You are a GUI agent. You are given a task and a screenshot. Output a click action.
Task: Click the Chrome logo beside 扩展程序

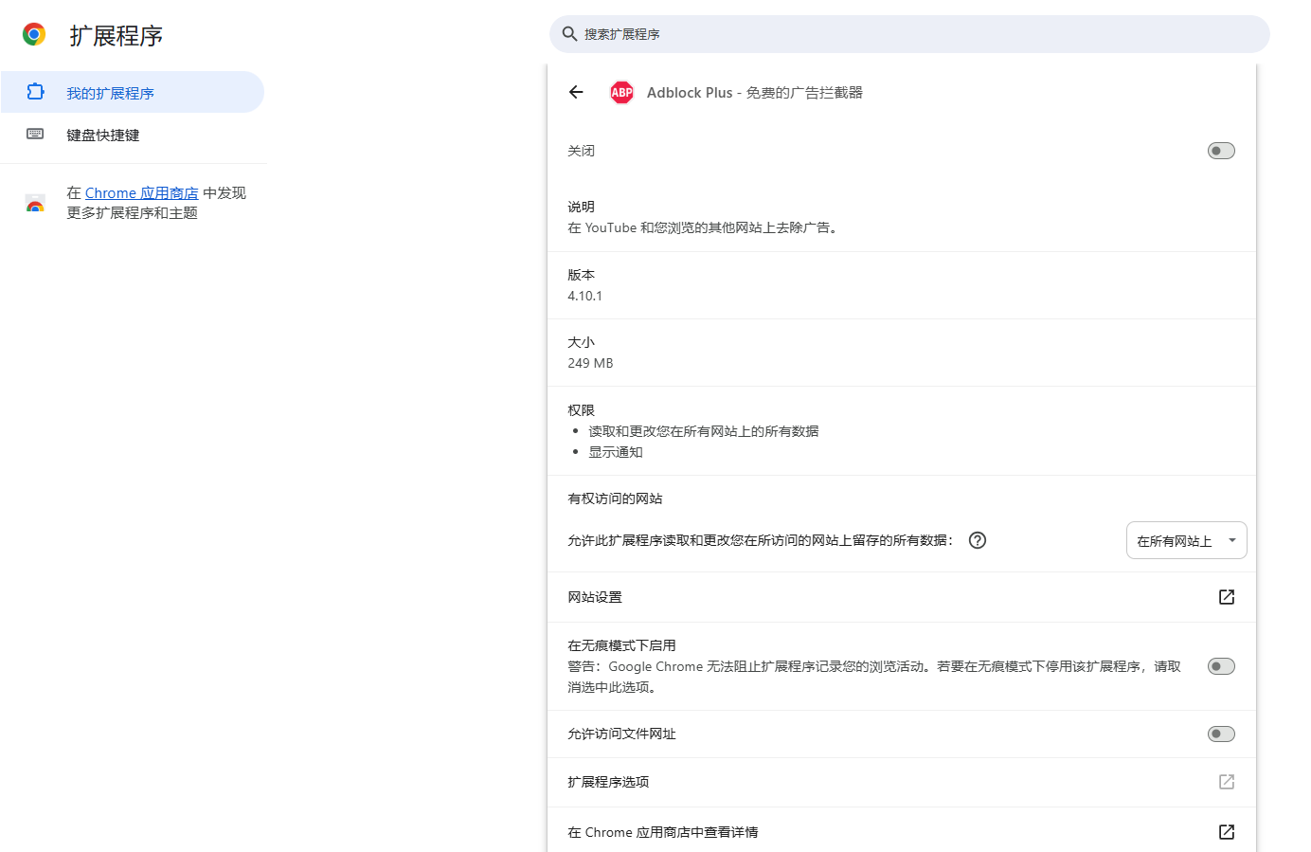point(34,35)
